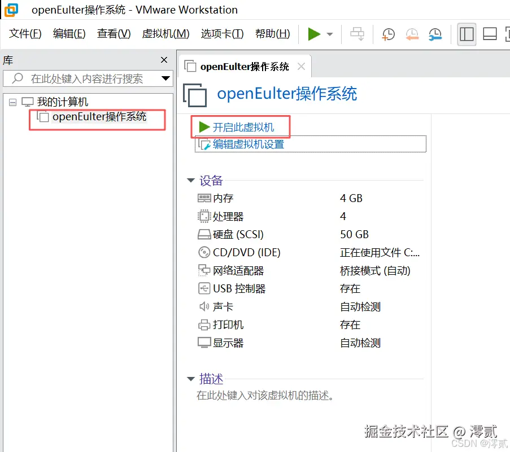Open the 虚拟机(M) menu
The height and width of the screenshot is (452, 510).
coord(165,34)
